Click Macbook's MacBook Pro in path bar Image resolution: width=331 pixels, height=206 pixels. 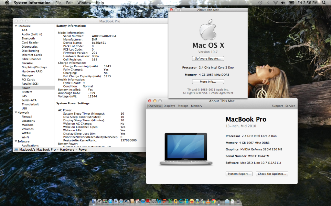pyautogui.click(x=37, y=149)
